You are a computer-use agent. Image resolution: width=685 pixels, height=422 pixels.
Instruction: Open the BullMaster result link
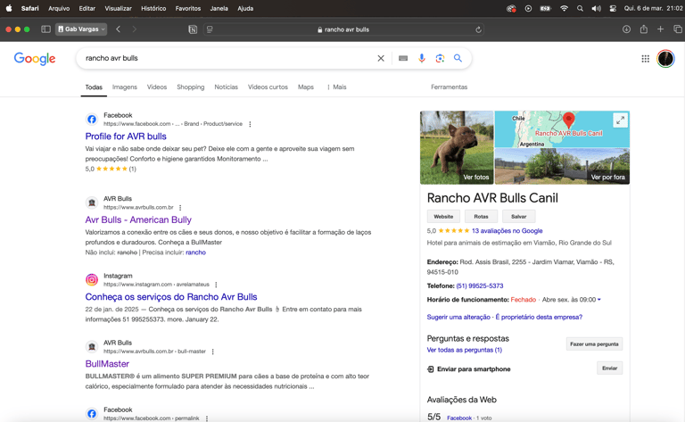click(x=107, y=364)
